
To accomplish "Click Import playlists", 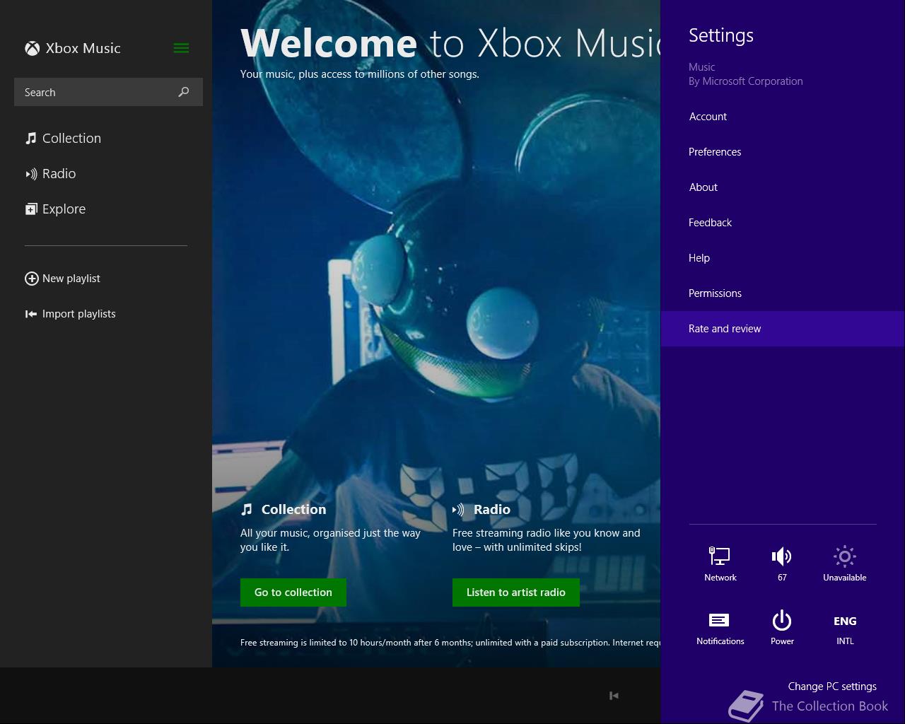I will pyautogui.click(x=70, y=314).
